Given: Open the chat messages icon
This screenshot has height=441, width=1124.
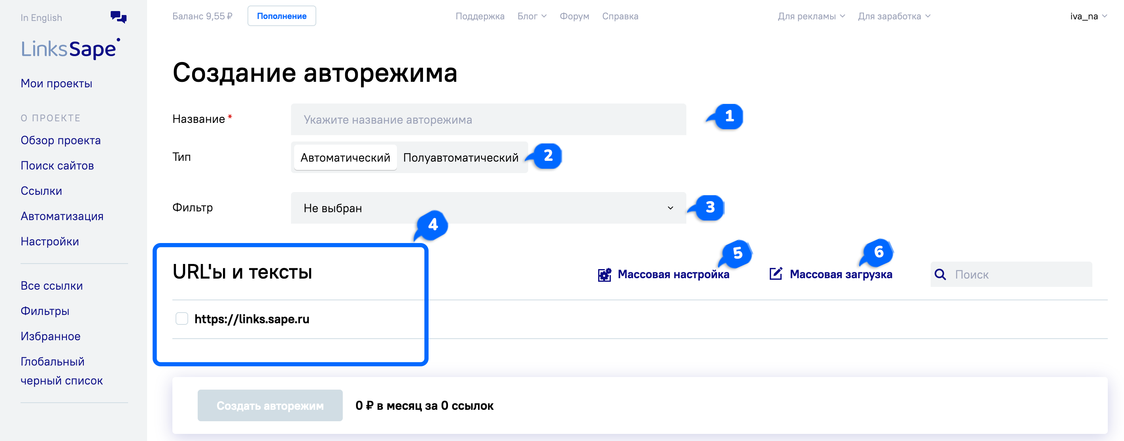Looking at the screenshot, I should coord(118,17).
